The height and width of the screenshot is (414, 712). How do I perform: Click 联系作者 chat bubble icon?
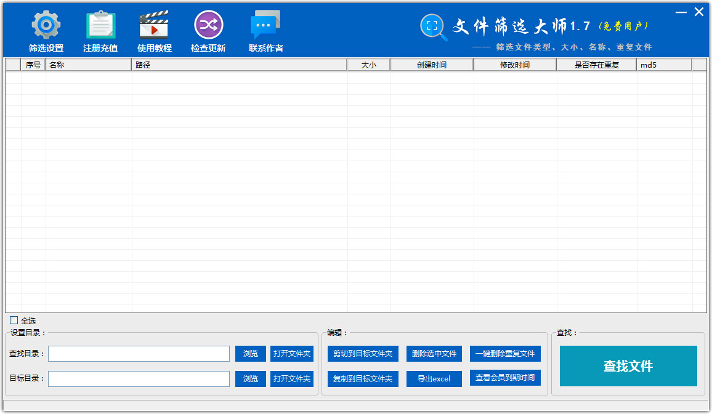(x=265, y=25)
